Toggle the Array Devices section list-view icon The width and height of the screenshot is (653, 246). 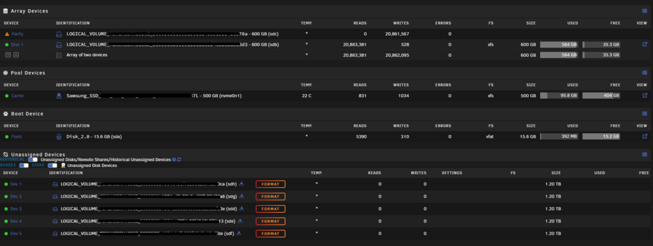[x=645, y=11]
